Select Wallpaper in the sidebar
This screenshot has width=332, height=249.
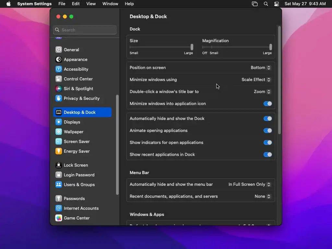click(x=82, y=132)
